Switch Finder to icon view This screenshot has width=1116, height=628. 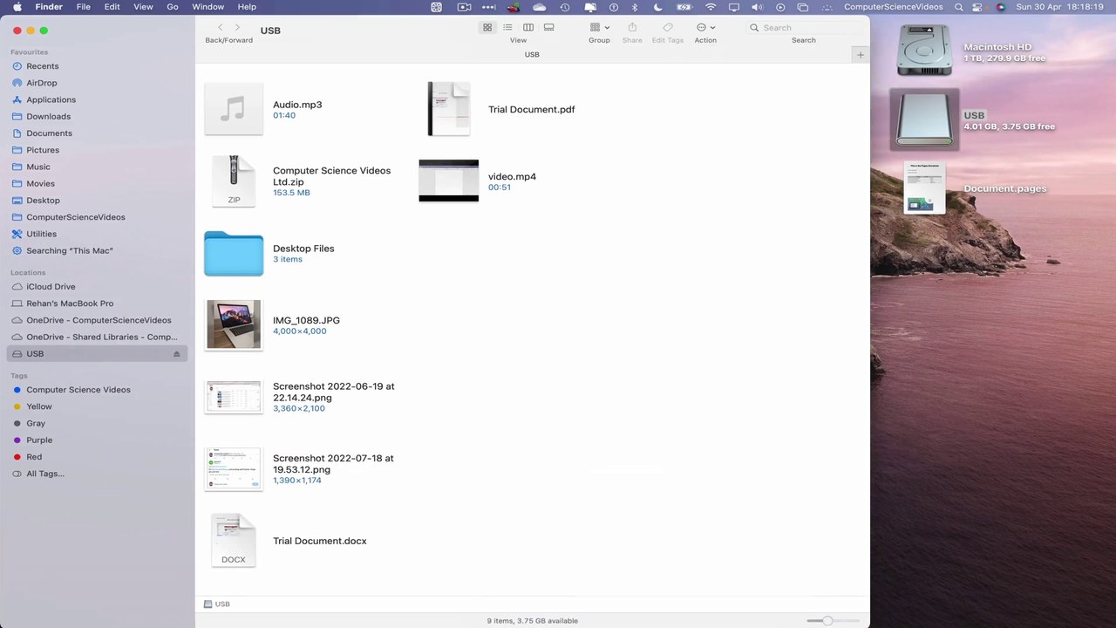(x=487, y=28)
